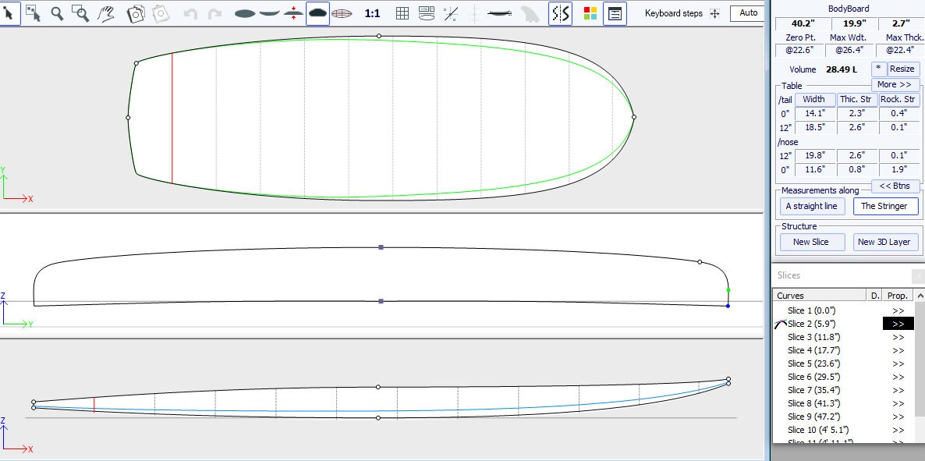The height and width of the screenshot is (461, 925).
Task: Redo the last action
Action: [x=214, y=13]
